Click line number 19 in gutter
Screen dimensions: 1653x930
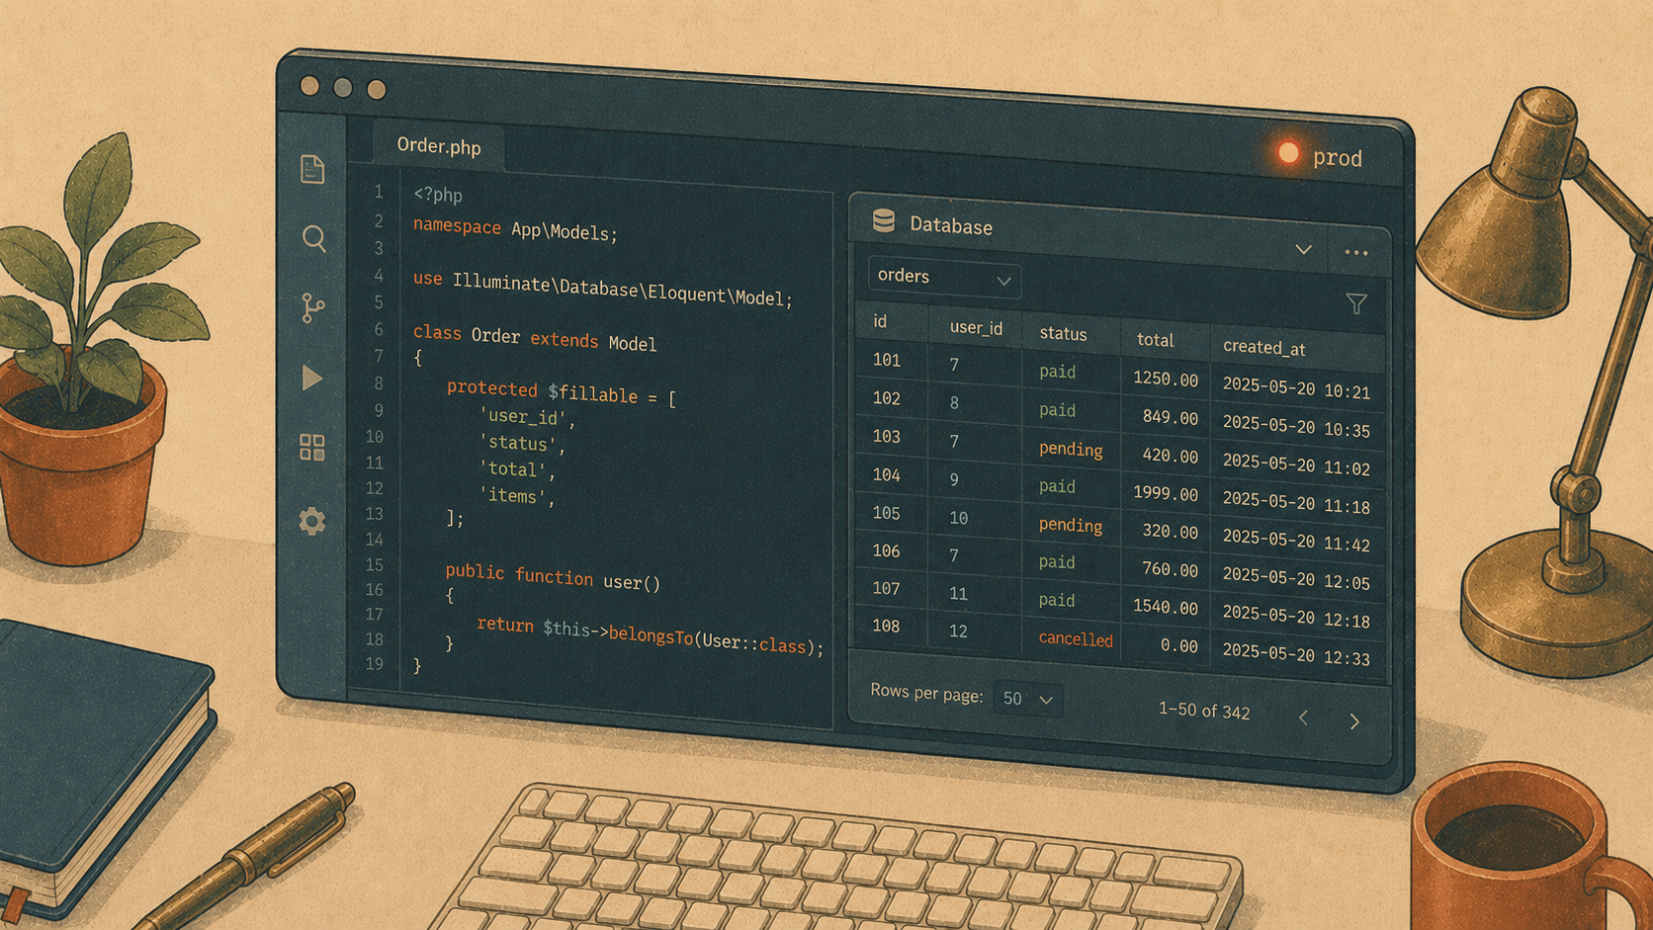tap(374, 664)
